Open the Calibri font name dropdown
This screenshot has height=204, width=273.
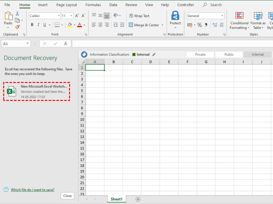(x=59, y=16)
